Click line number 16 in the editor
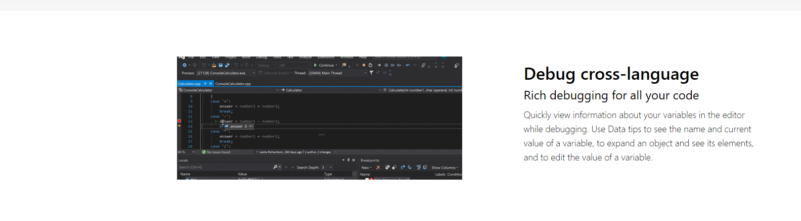The width and height of the screenshot is (801, 221). coord(190,136)
